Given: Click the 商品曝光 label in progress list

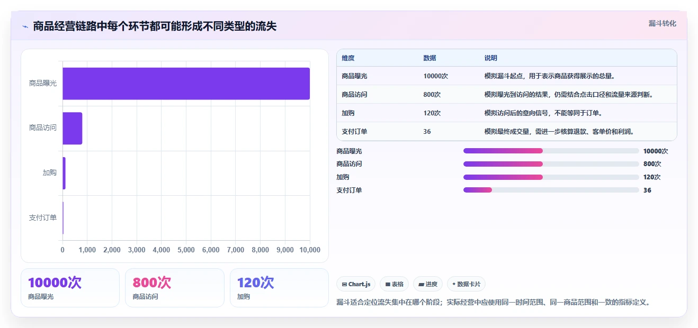Looking at the screenshot, I should [x=350, y=151].
